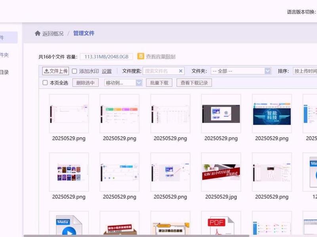Tick the 本页全选 checkbox

tap(45, 83)
